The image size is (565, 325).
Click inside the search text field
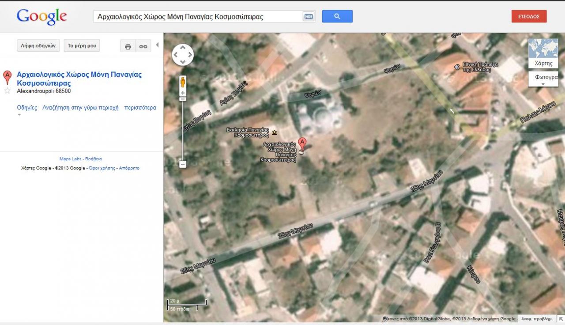194,17
